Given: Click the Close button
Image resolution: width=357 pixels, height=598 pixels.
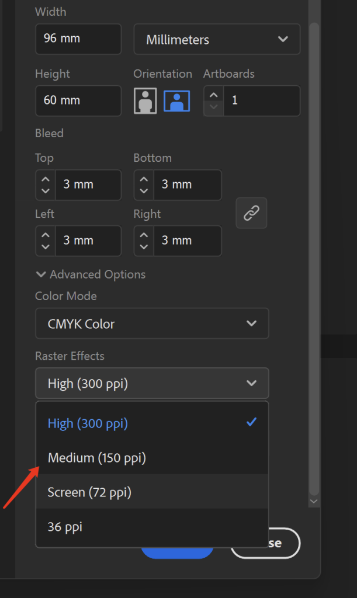Looking at the screenshot, I should pyautogui.click(x=275, y=543).
